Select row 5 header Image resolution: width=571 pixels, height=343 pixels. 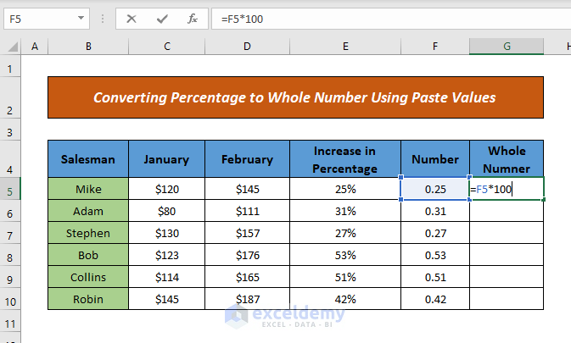click(x=11, y=189)
